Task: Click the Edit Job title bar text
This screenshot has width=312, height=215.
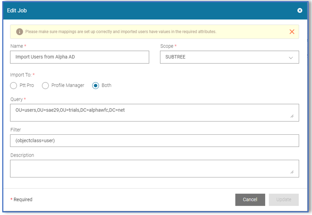Action: 17,10
